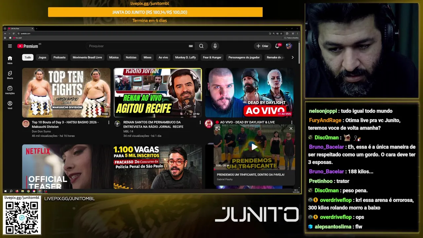The image size is (423, 238).
Task: Click the Criar button
Action: [262, 46]
